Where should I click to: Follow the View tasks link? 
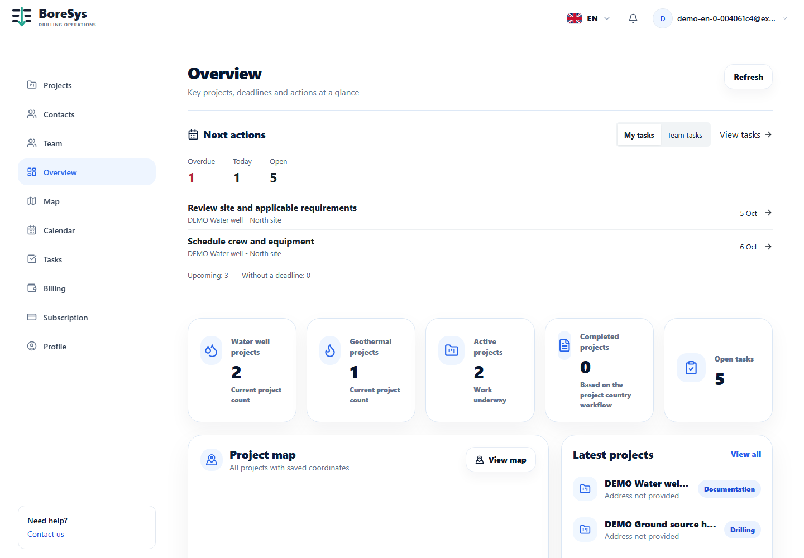[745, 134]
